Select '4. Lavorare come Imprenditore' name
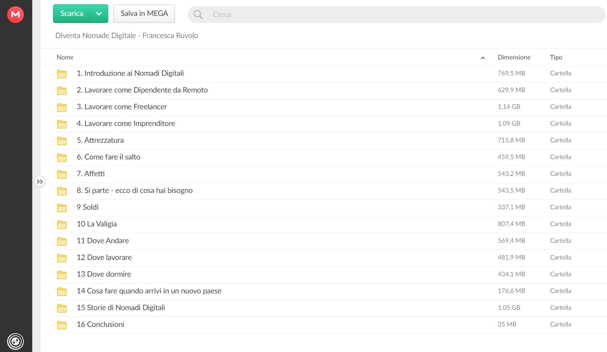 [x=126, y=123]
